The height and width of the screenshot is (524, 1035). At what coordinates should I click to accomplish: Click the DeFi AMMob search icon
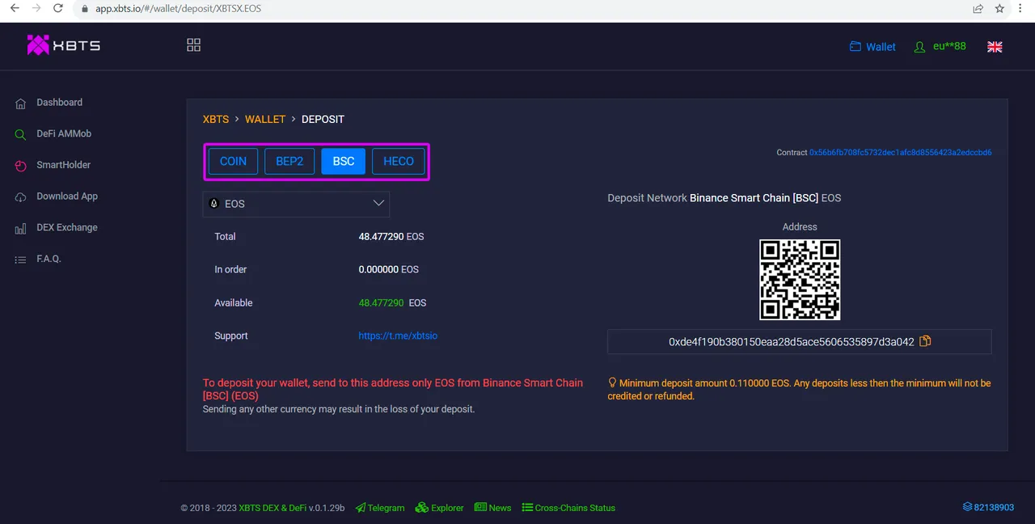[x=21, y=134]
